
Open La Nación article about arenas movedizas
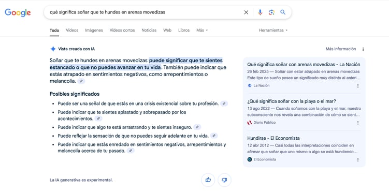[304, 65]
